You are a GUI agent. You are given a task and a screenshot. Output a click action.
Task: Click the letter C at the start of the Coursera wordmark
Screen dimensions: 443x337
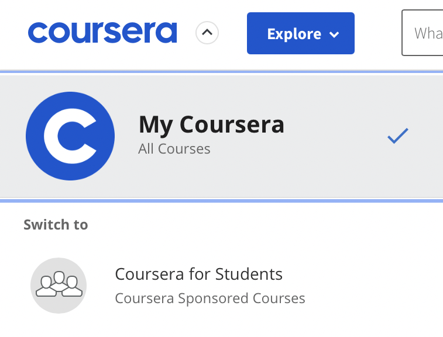(40, 33)
